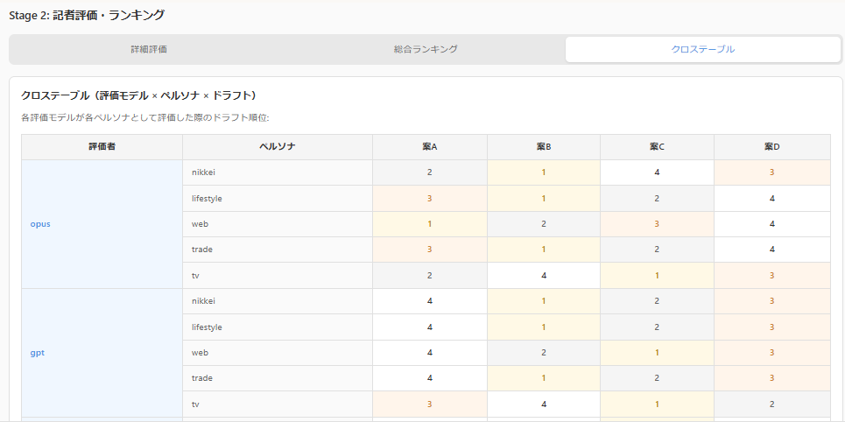845x422 pixels.
Task: Select the nikkei persona under opus
Action: (204, 172)
